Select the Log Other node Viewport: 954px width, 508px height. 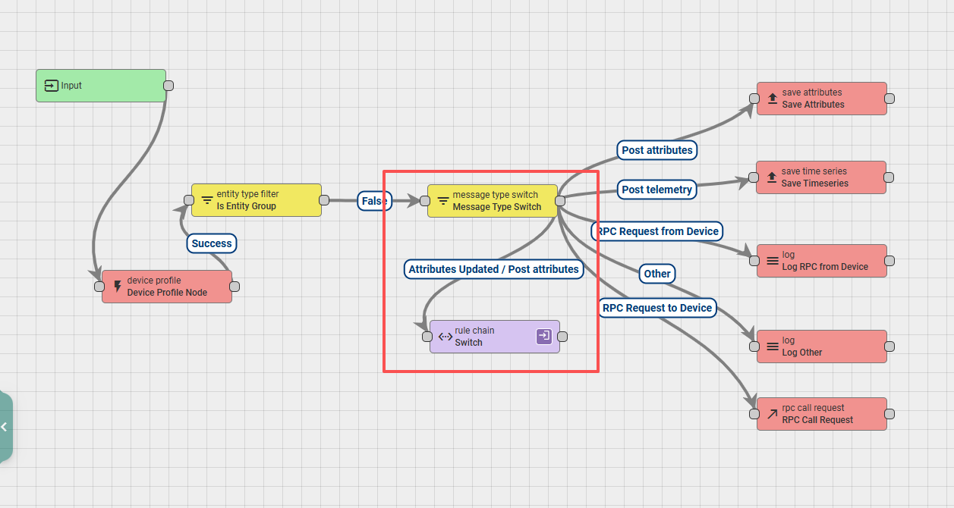coord(822,347)
